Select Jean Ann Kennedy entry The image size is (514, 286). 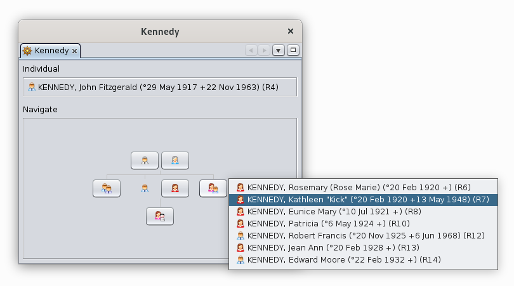point(363,248)
